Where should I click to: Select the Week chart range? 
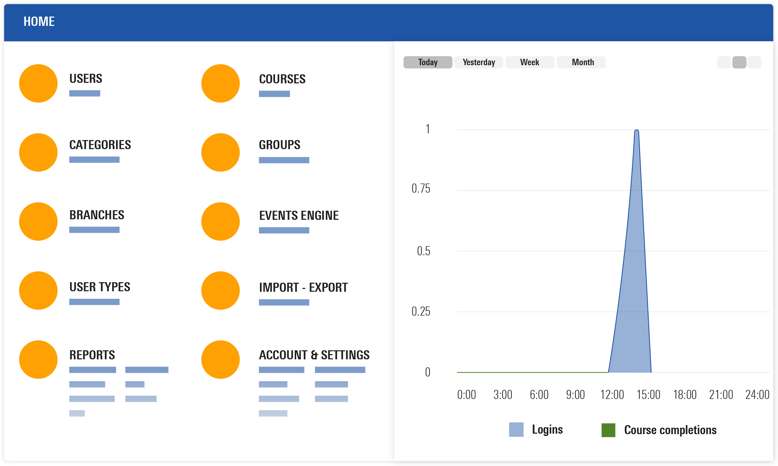coord(530,62)
